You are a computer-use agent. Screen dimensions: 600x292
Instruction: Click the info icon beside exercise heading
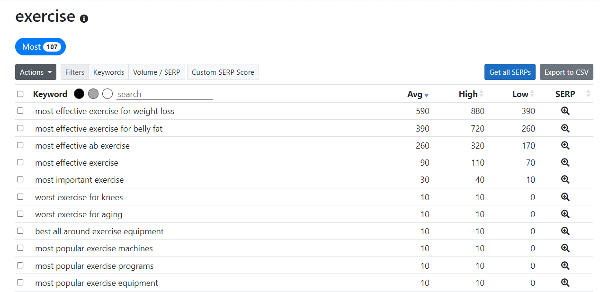click(84, 19)
